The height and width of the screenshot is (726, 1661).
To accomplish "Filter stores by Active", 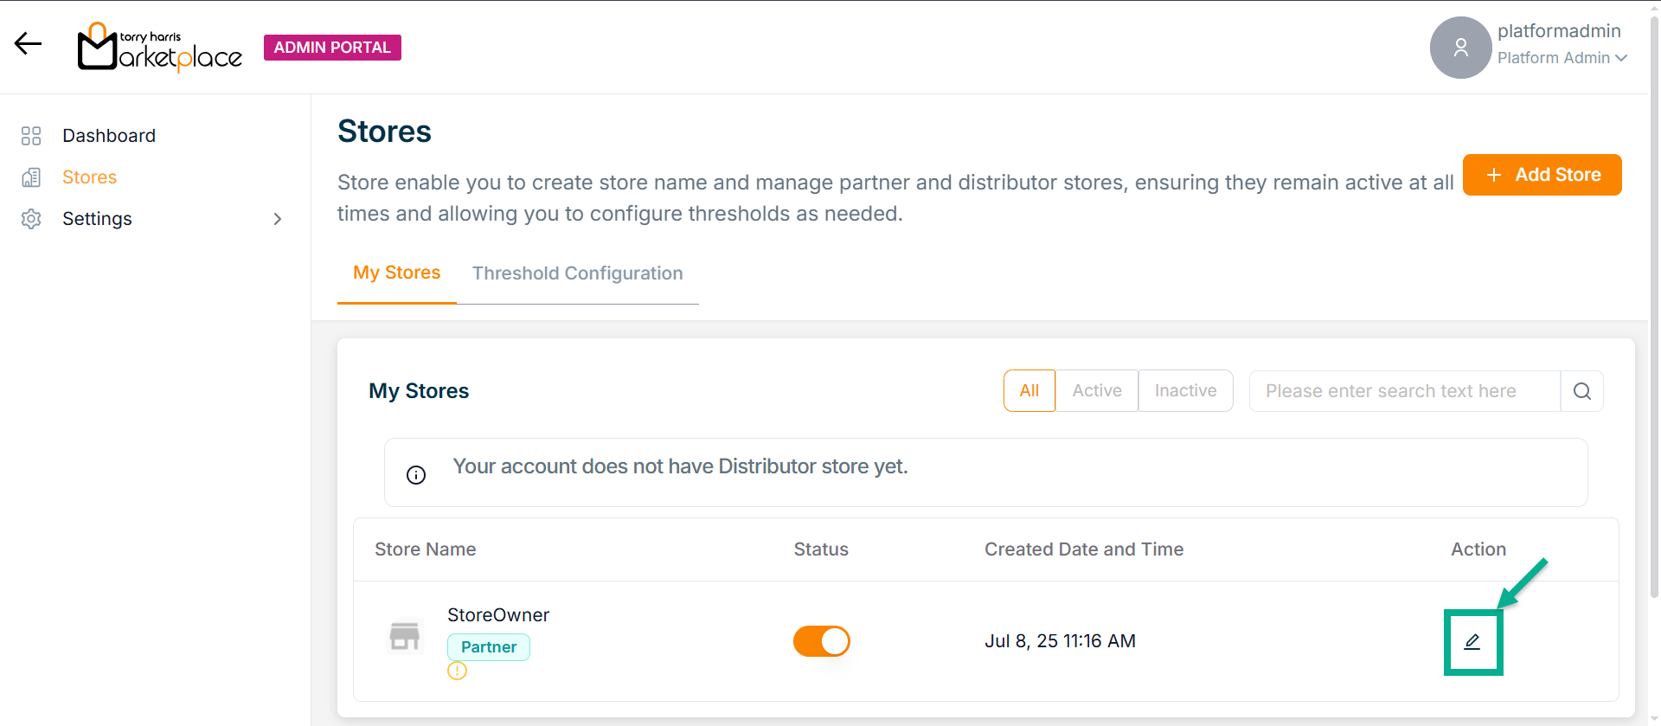I will (x=1096, y=391).
